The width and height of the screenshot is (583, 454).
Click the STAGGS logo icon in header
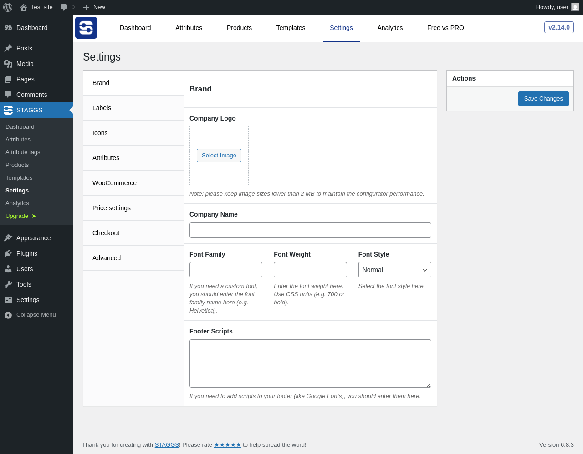point(86,28)
